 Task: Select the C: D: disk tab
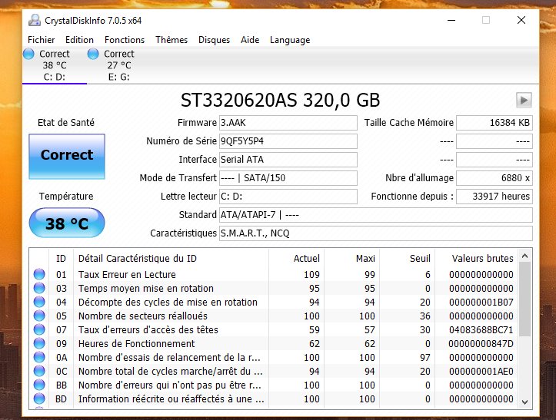pos(55,65)
